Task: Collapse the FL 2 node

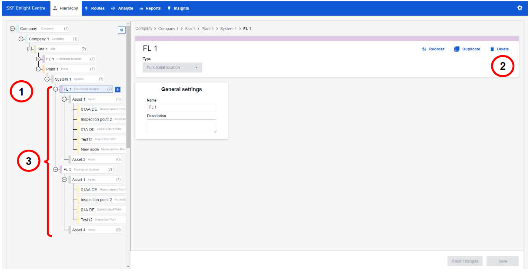Action: (x=56, y=170)
